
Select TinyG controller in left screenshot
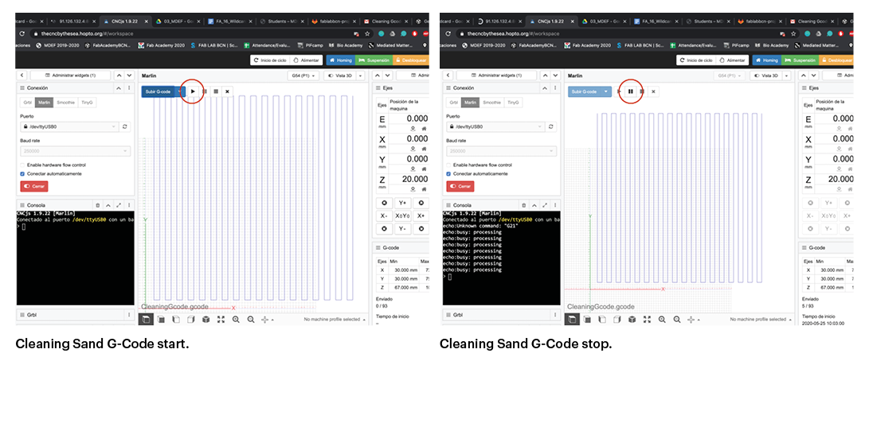88,103
